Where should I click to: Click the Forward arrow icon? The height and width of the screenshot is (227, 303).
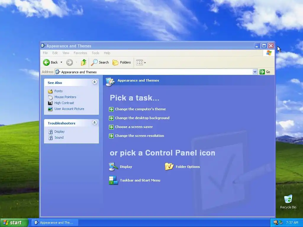pyautogui.click(x=70, y=62)
